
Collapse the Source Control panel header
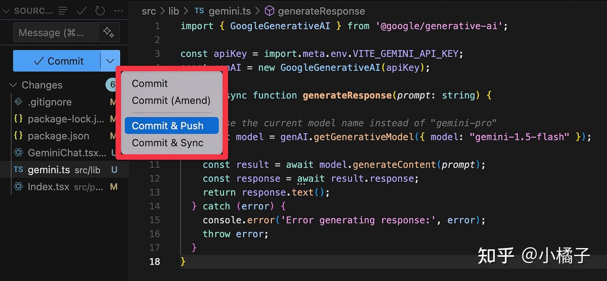point(6,11)
